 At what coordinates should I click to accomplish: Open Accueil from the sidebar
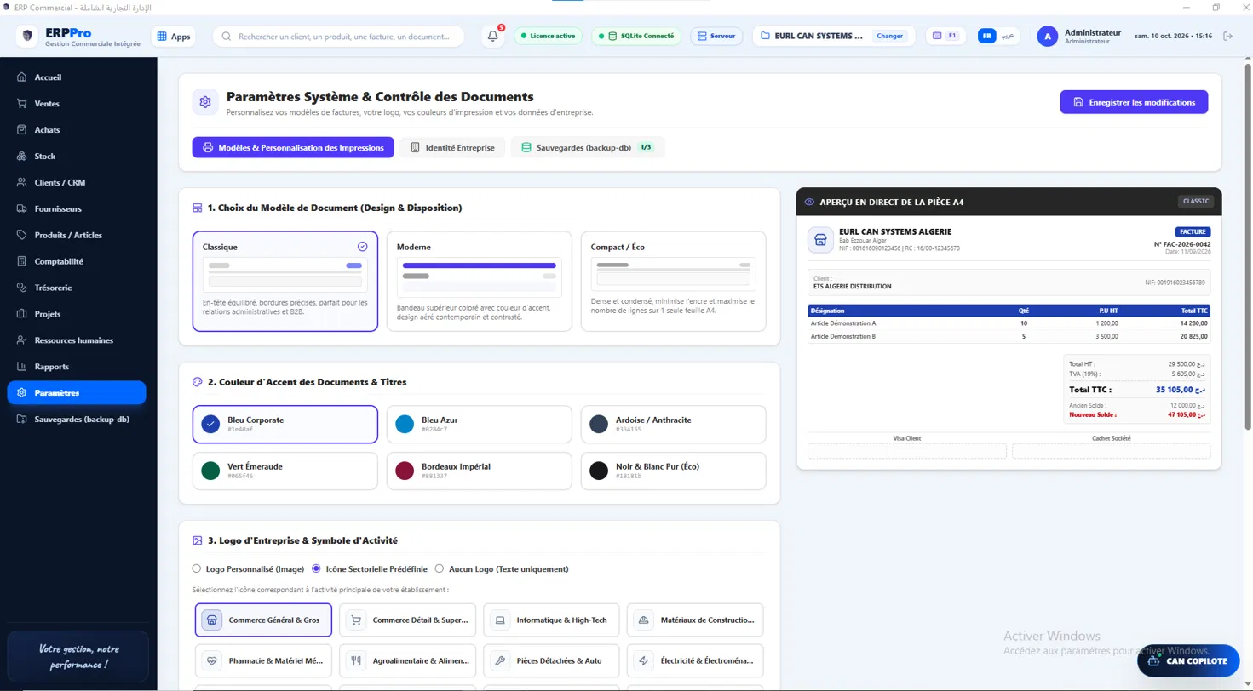tap(77, 77)
